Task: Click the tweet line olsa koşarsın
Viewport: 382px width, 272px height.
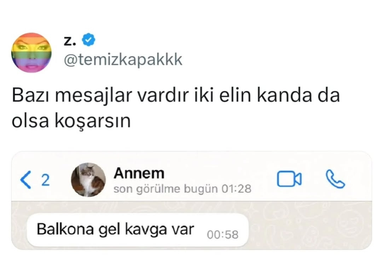Action: [71, 121]
